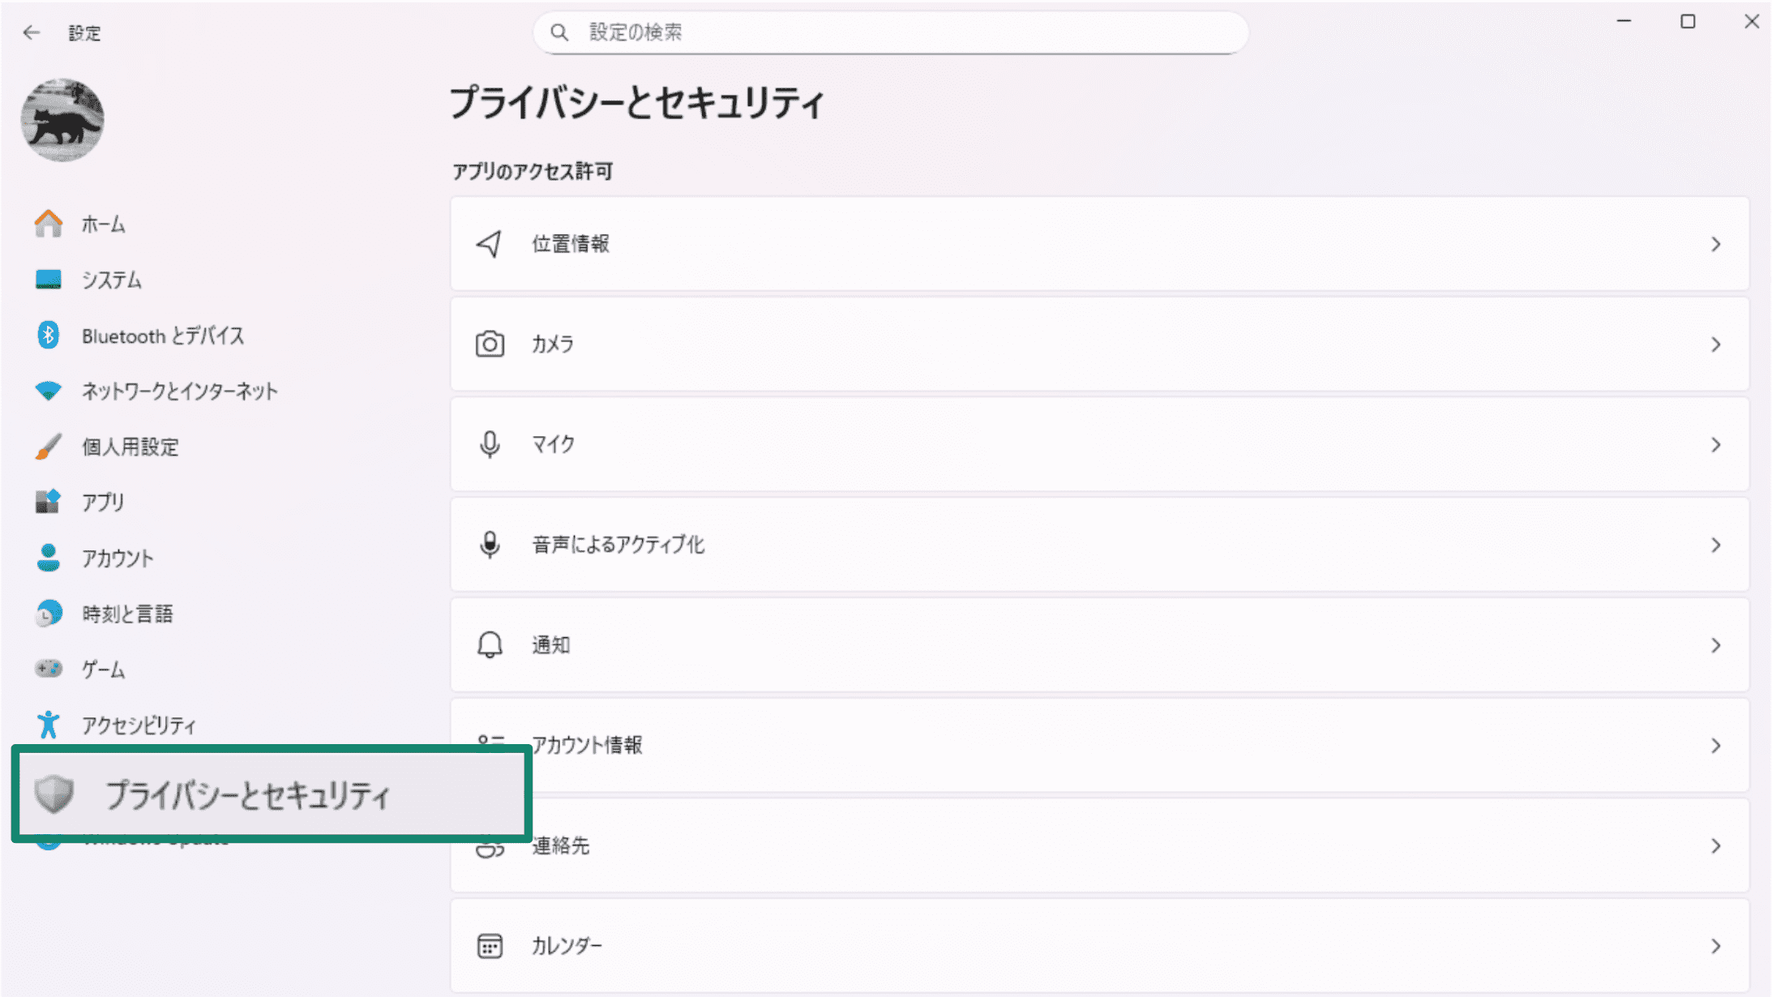The height and width of the screenshot is (997, 1772).
Task: Select the システム (System) icon in sidebar
Action: (x=48, y=280)
